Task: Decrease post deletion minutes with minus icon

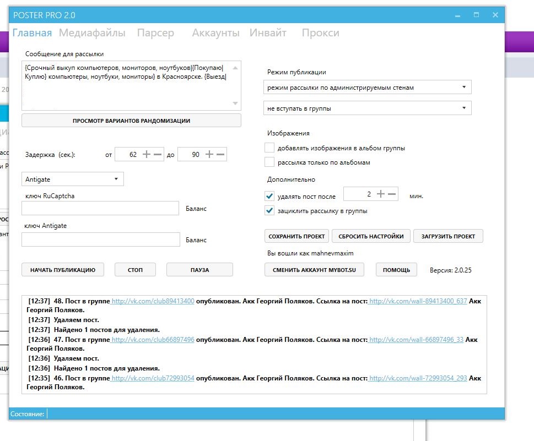Action: [x=392, y=194]
